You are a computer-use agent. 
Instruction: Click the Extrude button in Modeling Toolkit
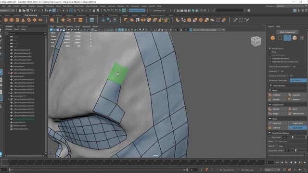[278, 109]
